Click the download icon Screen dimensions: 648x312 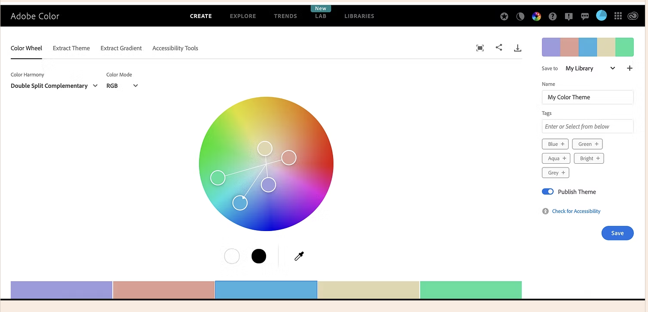click(x=518, y=48)
